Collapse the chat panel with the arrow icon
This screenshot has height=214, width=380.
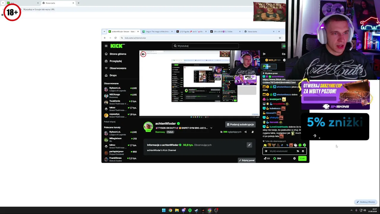click(264, 54)
